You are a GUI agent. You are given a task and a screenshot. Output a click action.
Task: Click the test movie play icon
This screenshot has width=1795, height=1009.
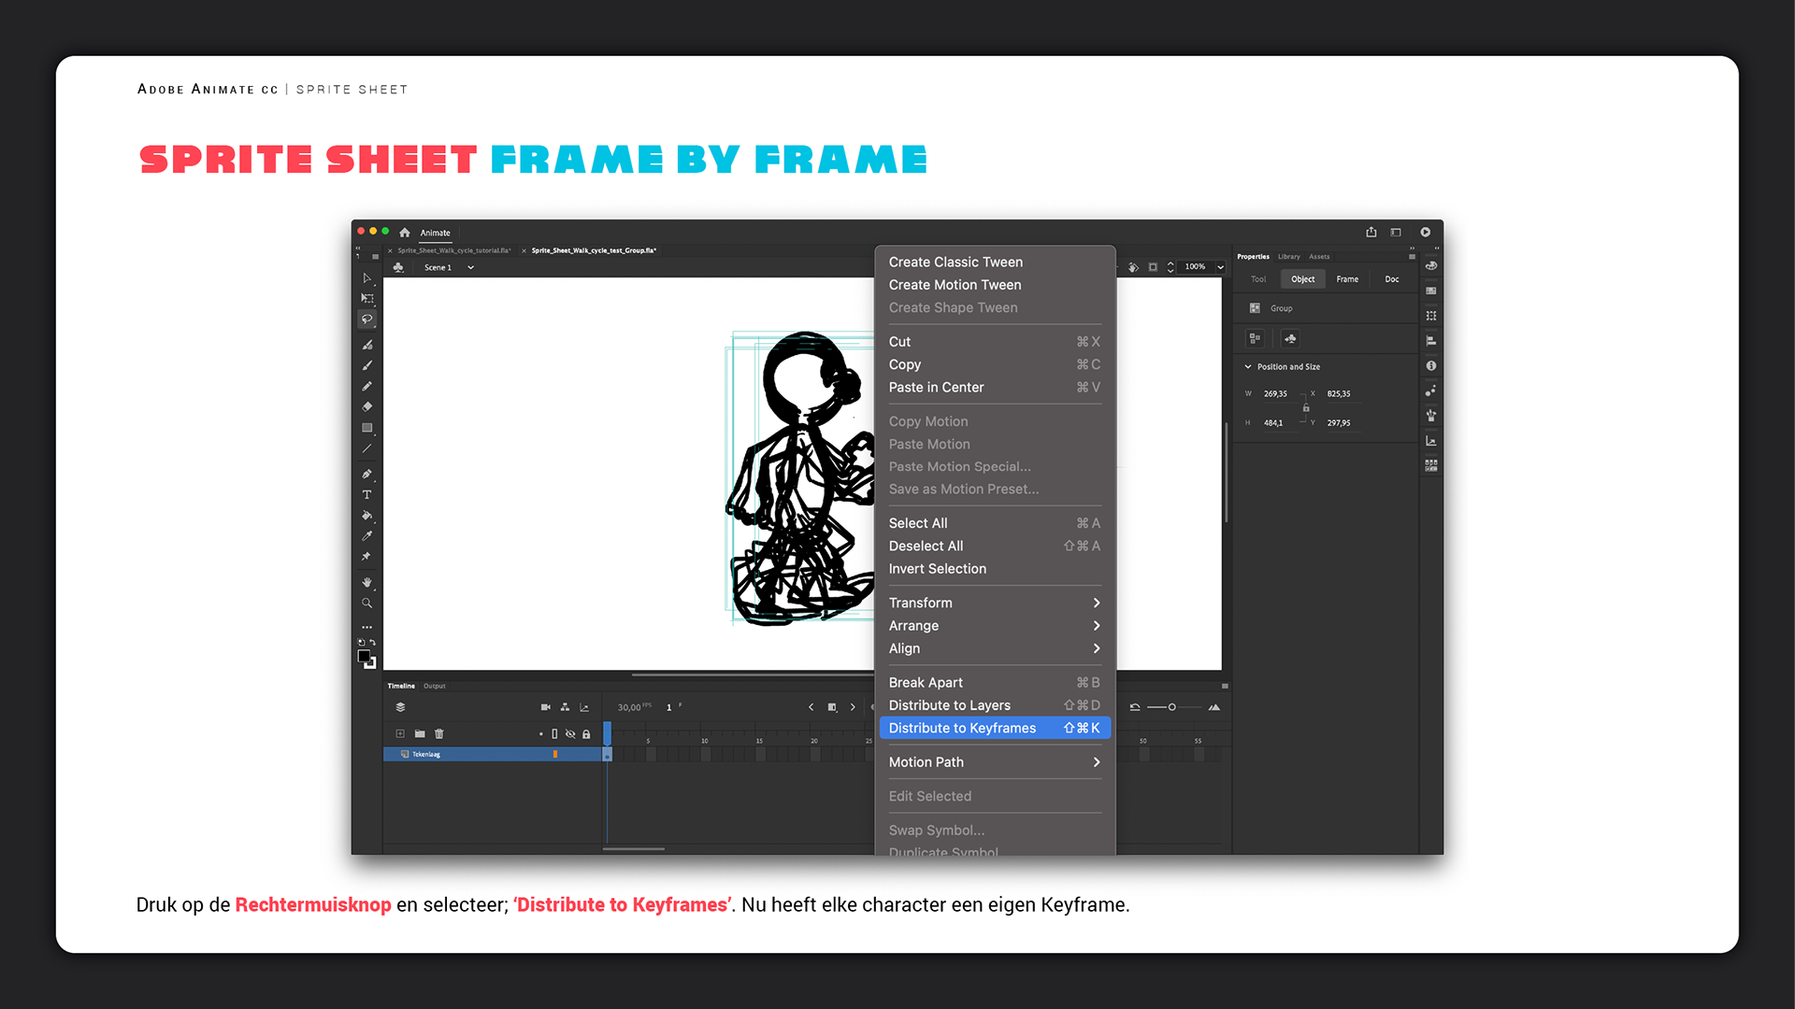(x=1425, y=233)
